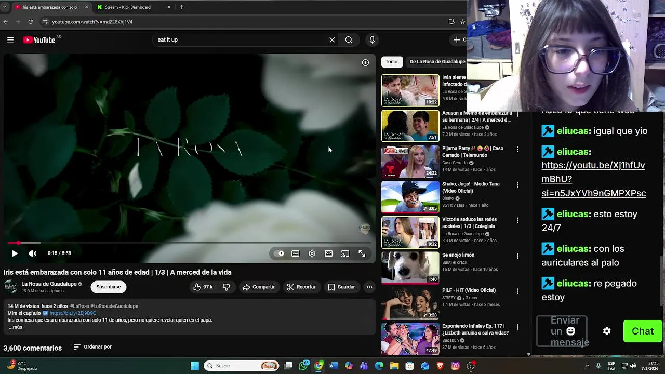This screenshot has width=665, height=374.
Task: Dislike the video
Action: coord(226,287)
